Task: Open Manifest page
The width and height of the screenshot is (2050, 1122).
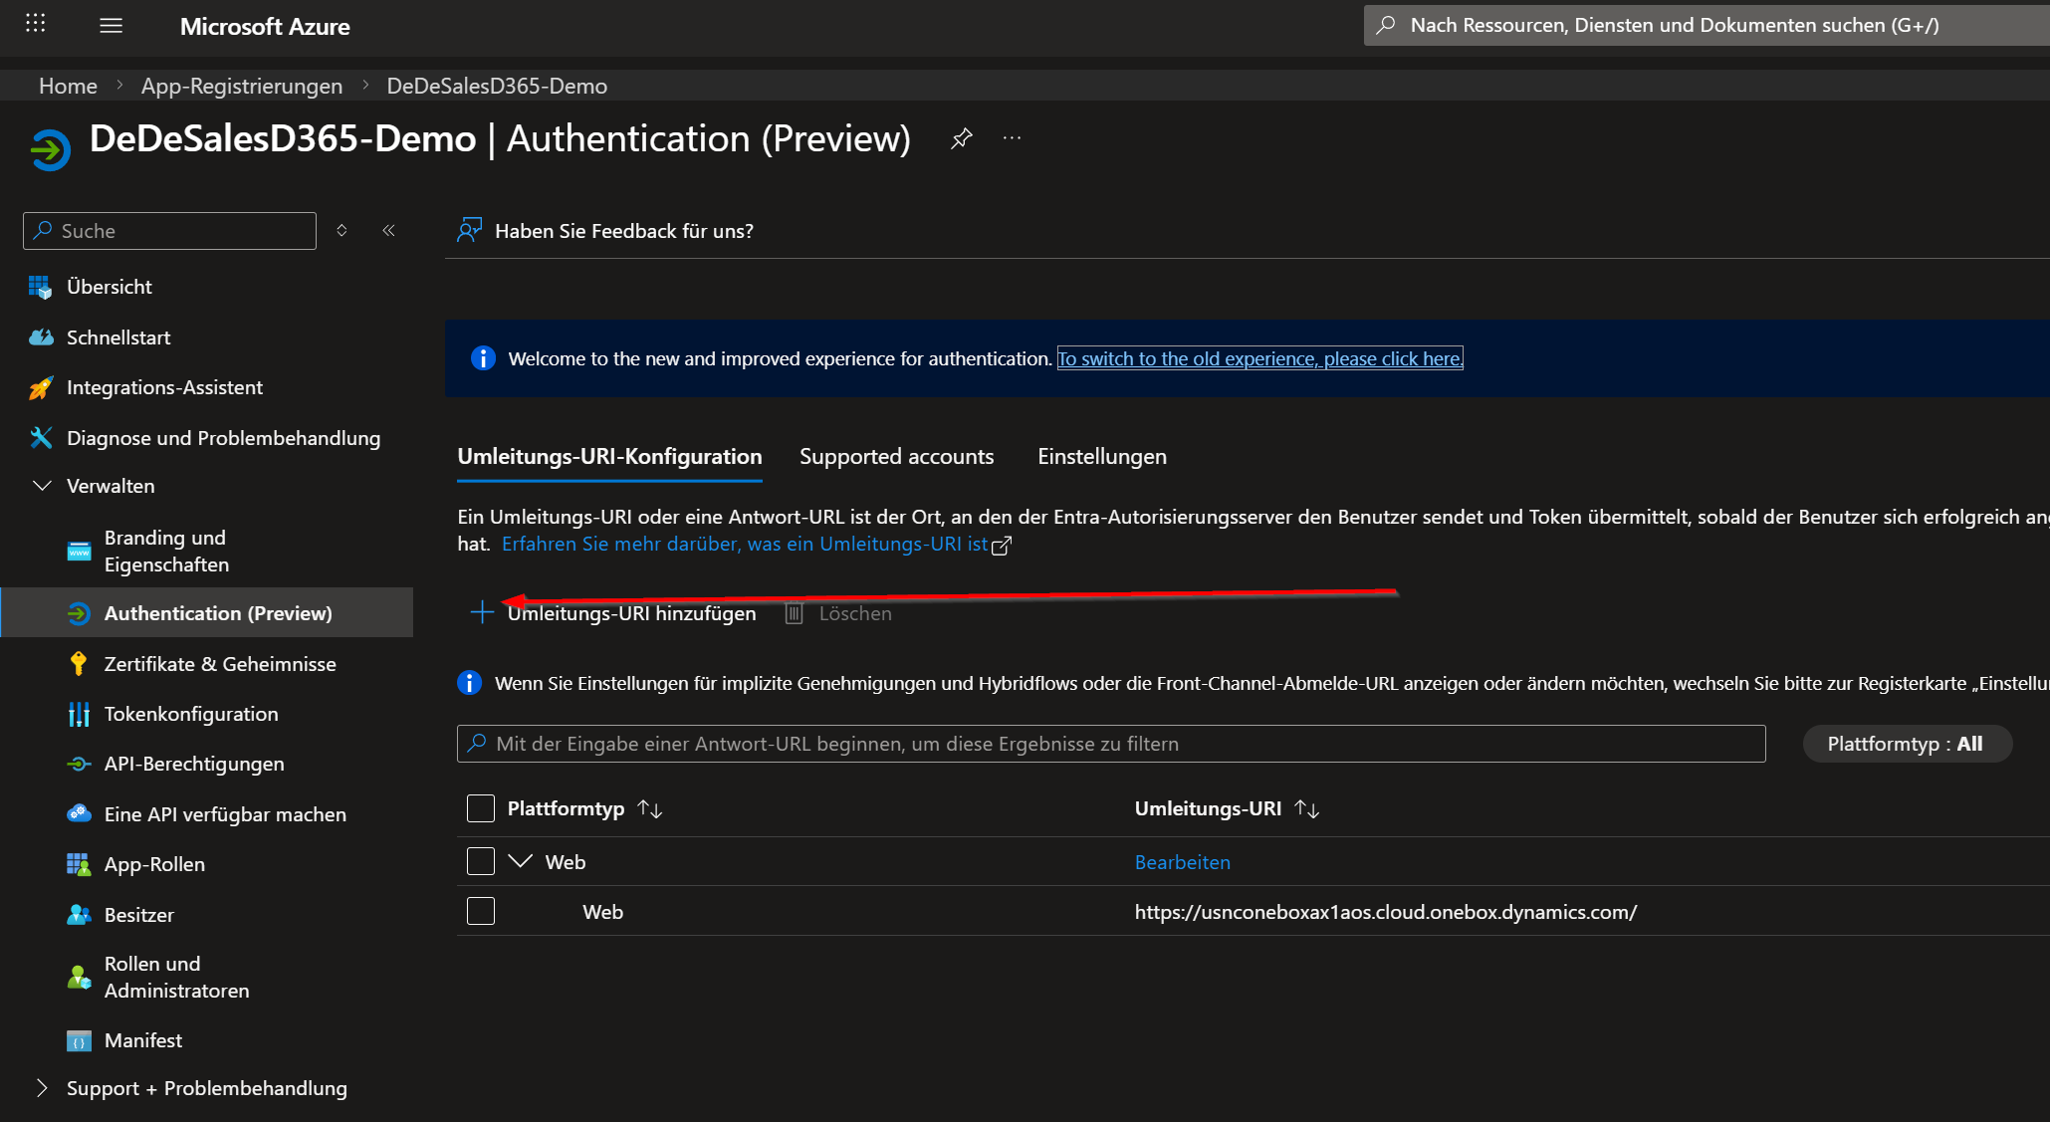Action: click(143, 1040)
